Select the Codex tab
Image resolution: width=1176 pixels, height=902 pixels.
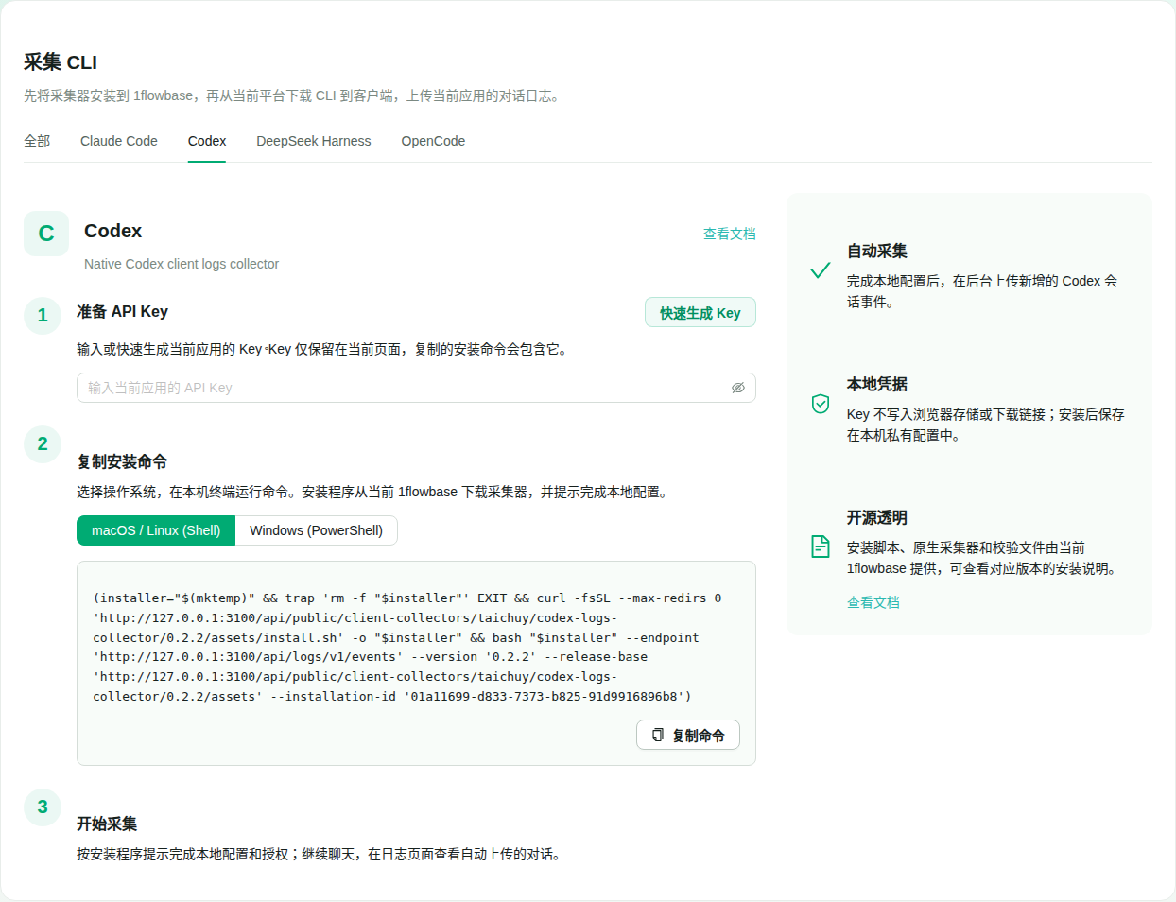pos(207,141)
